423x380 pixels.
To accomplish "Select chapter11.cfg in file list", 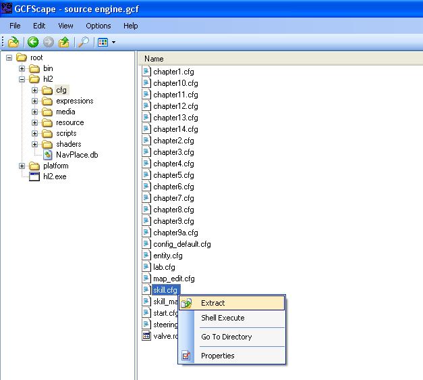I will [175, 95].
